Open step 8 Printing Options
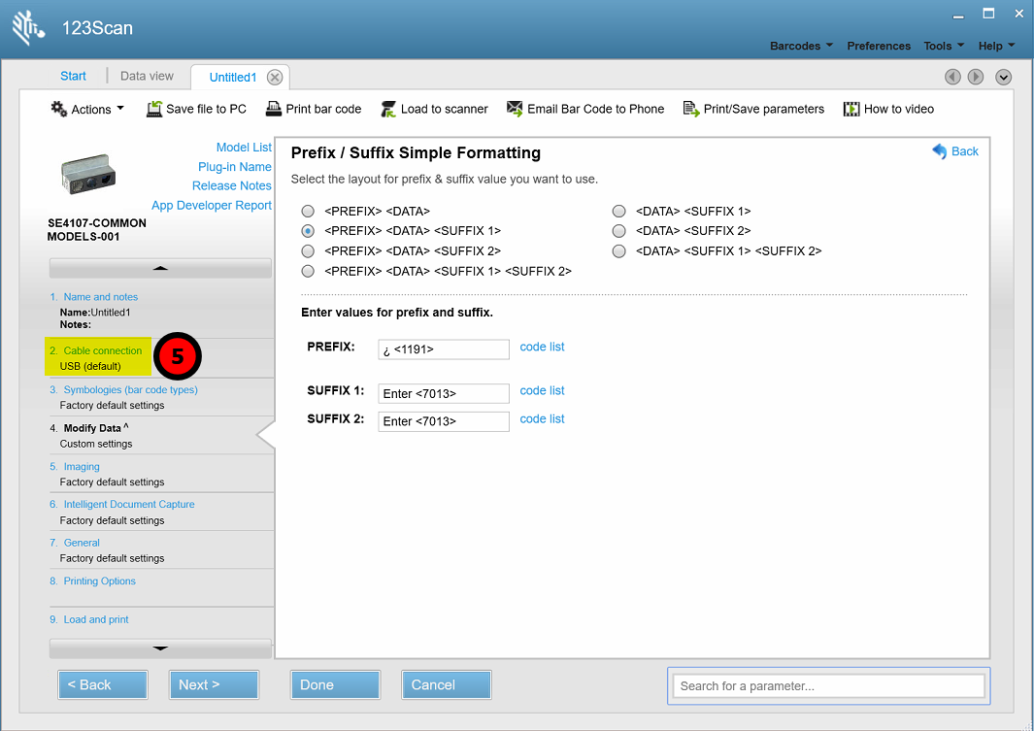Viewport: 1034px width, 731px height. (x=99, y=581)
